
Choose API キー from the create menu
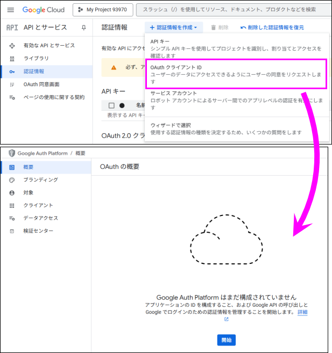pyautogui.click(x=237, y=48)
